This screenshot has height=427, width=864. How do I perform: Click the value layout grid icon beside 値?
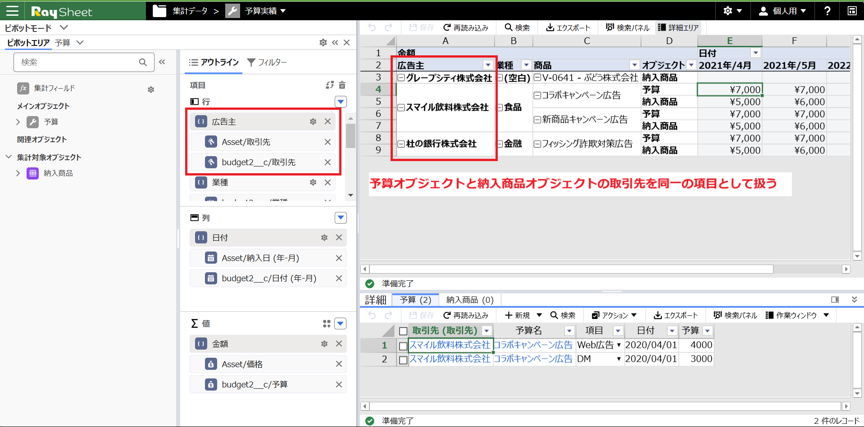tap(327, 324)
